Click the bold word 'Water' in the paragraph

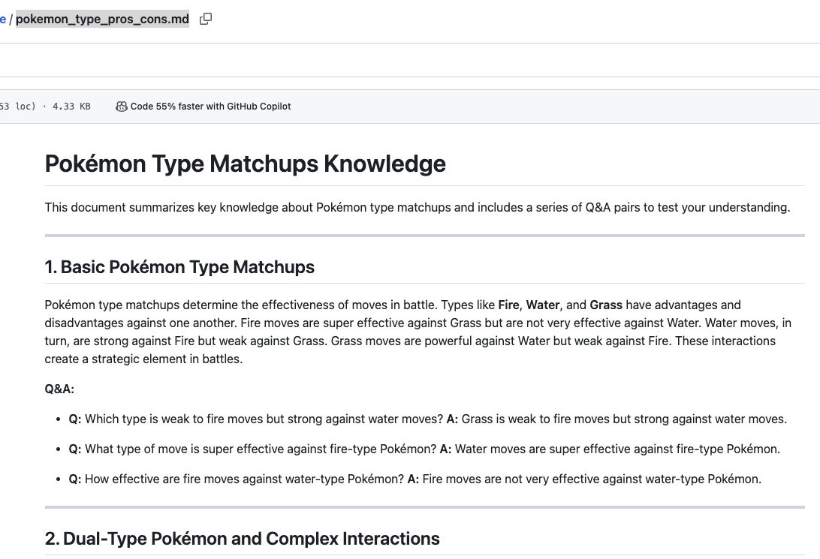pyautogui.click(x=542, y=305)
